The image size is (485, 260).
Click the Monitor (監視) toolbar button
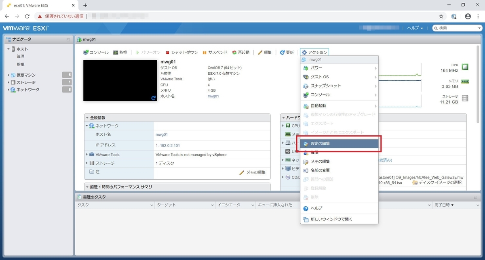coord(120,52)
